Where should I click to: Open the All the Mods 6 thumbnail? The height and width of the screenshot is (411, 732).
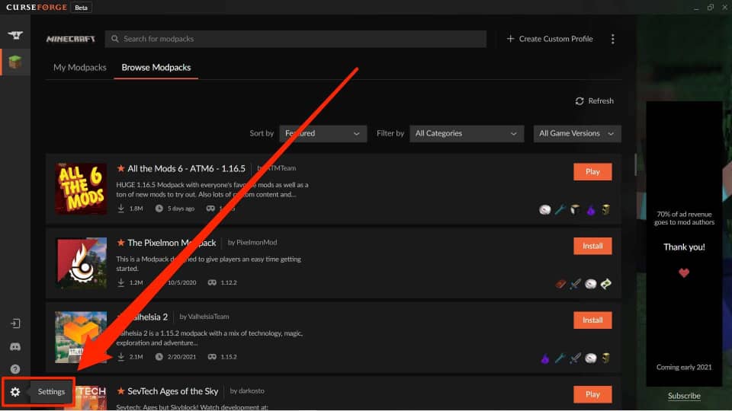[81, 189]
